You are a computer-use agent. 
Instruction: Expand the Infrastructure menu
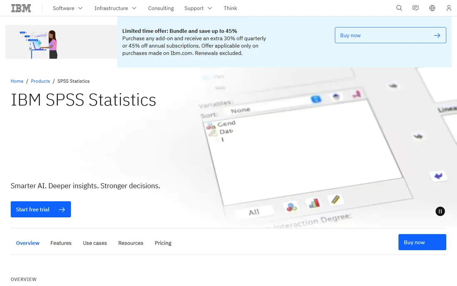pyautogui.click(x=115, y=8)
